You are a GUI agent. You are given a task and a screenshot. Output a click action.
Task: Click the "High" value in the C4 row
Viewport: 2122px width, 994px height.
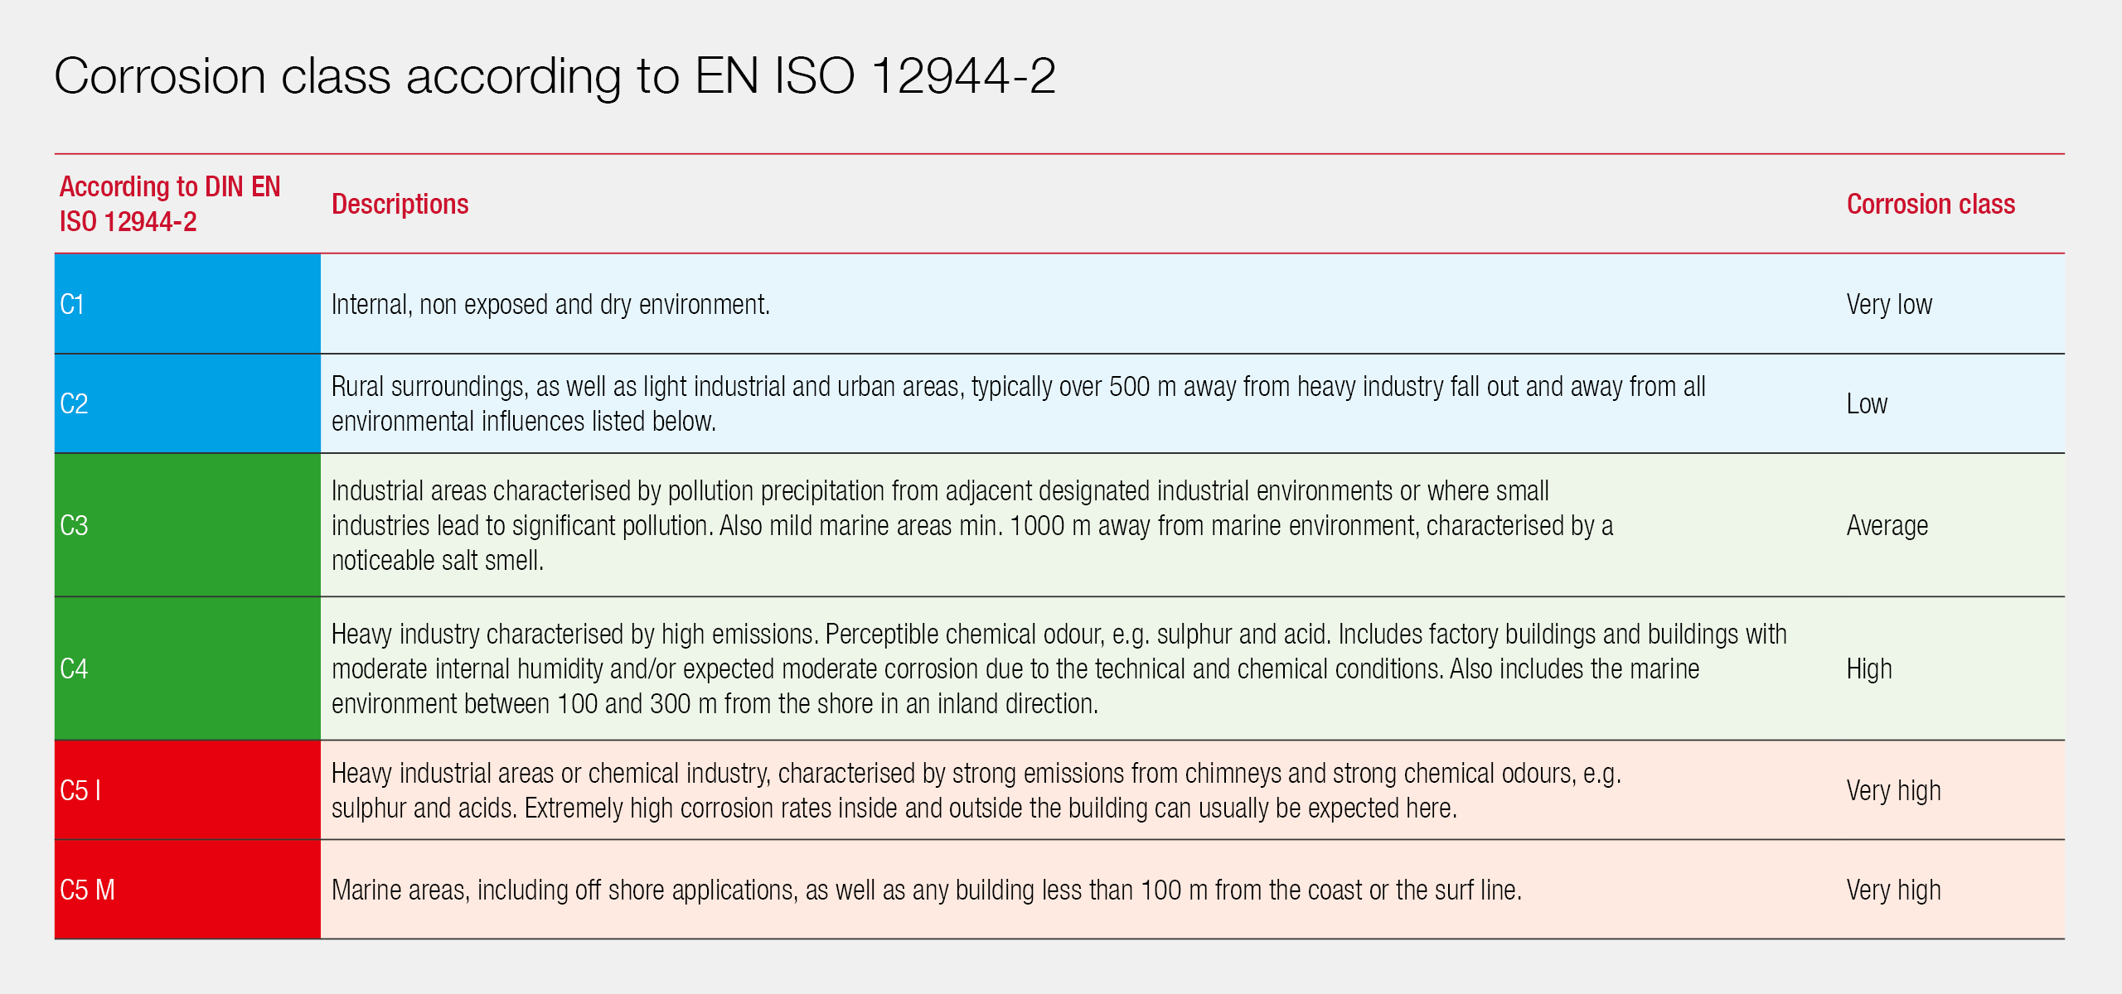(1868, 668)
